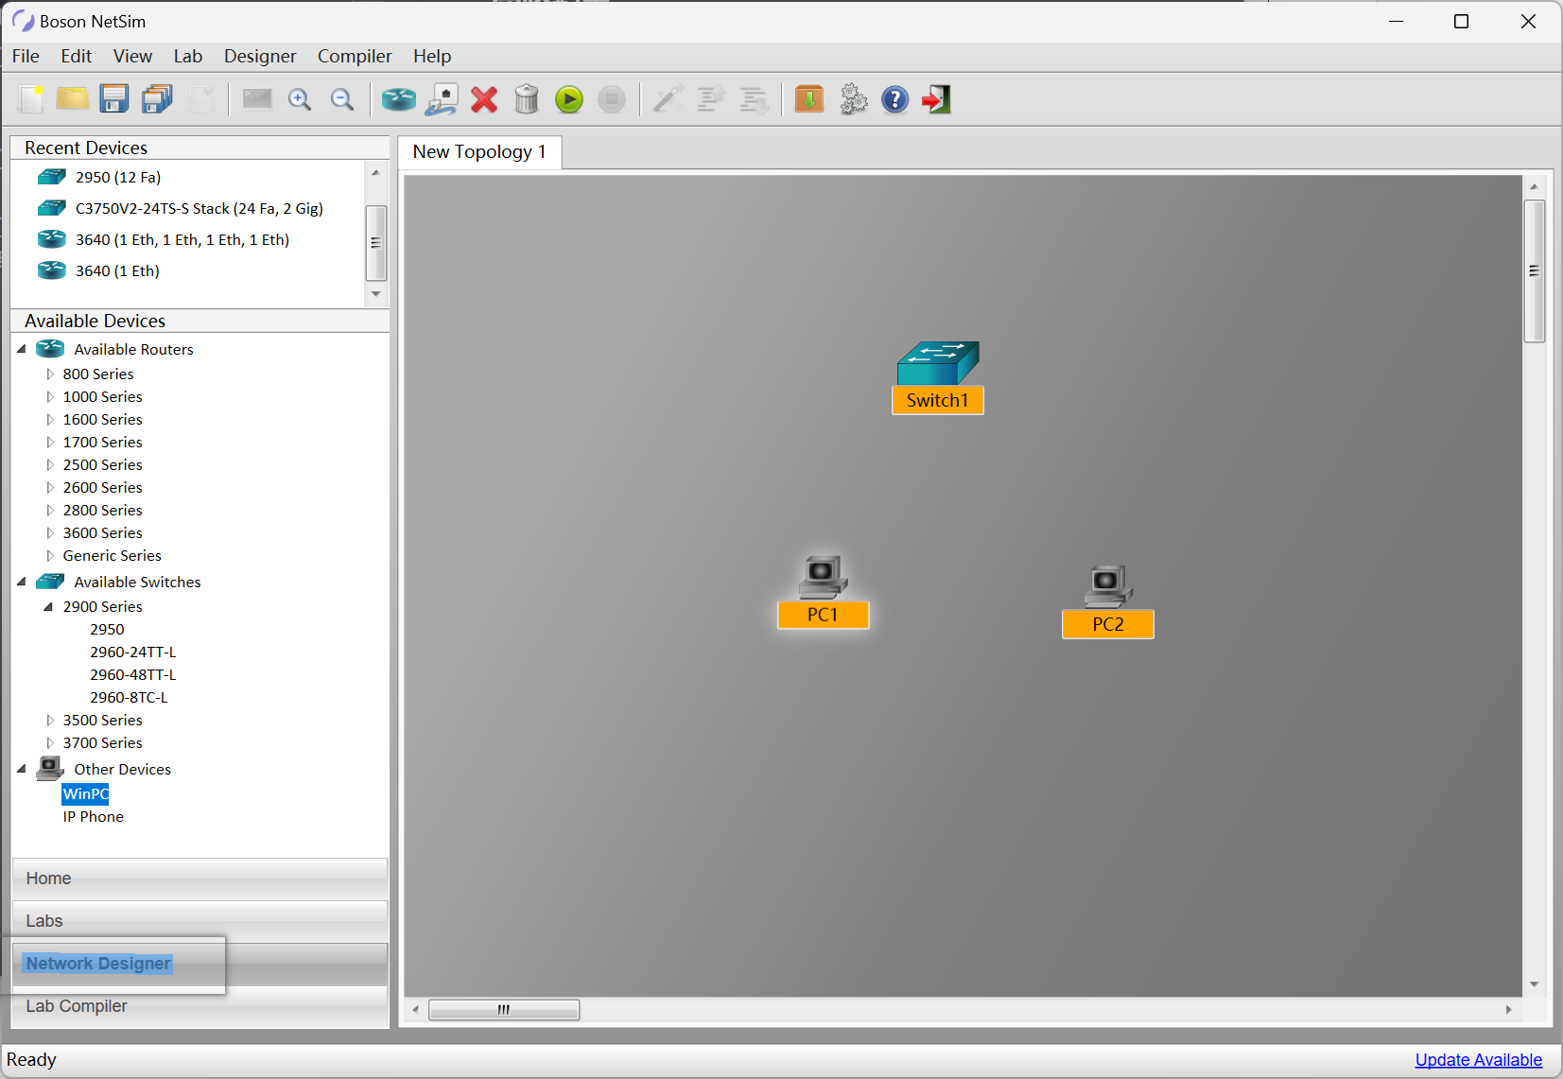This screenshot has width=1563, height=1079.
Task: Collapse the Available Routers tree node
Action: [x=22, y=349]
